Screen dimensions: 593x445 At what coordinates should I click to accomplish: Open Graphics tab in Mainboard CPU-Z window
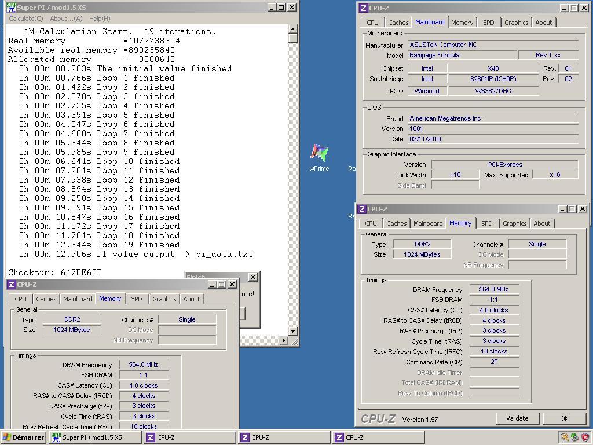tap(516, 23)
